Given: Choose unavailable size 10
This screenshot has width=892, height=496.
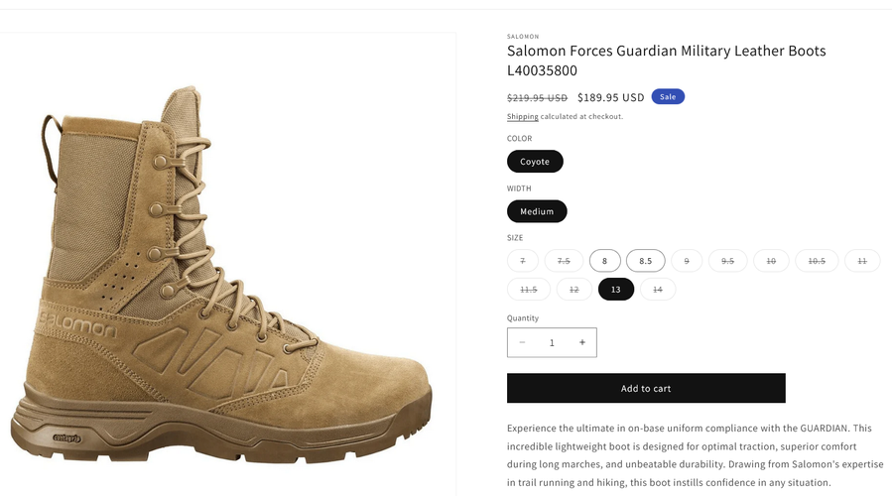Looking at the screenshot, I should [771, 261].
